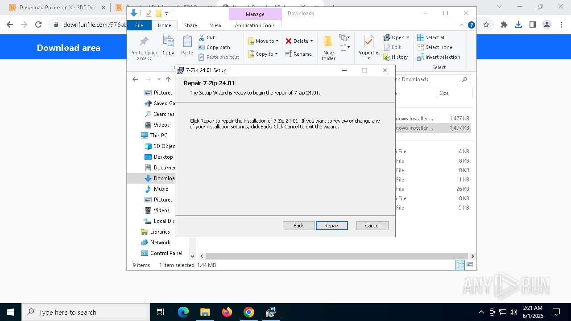The height and width of the screenshot is (321, 571).
Task: Click Select none in ribbon
Action: tap(434, 47)
